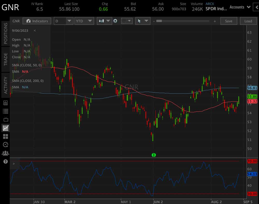
Task: Expand the Accounts dropdown
Action: click(240, 7)
